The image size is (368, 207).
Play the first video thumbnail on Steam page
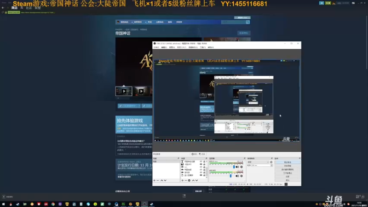pos(124,91)
